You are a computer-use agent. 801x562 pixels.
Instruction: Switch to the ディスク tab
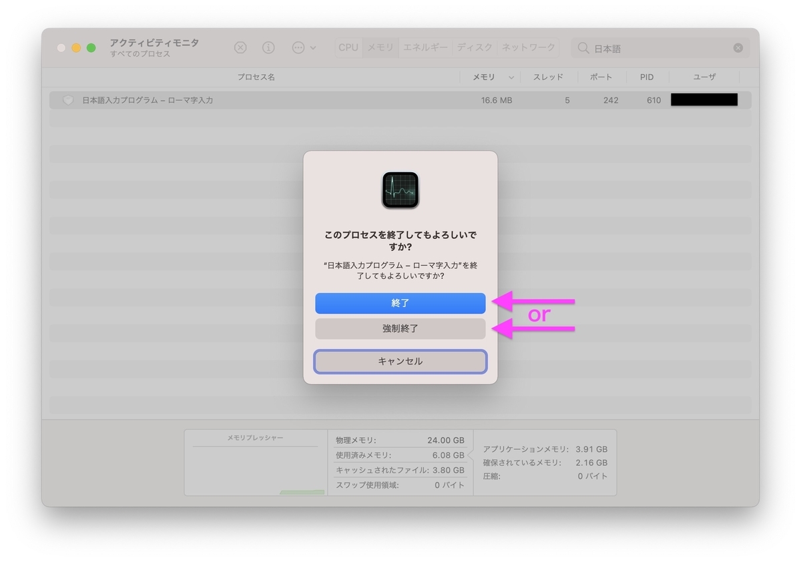pyautogui.click(x=475, y=47)
